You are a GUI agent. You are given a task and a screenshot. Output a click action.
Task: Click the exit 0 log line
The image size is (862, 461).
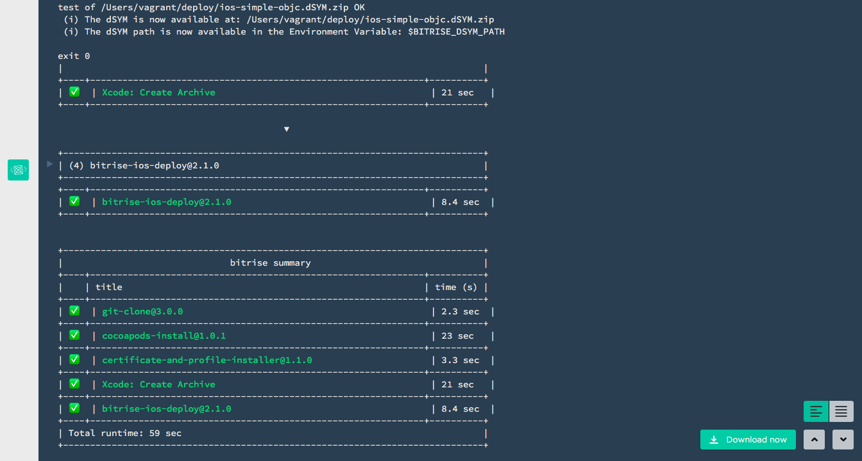74,56
